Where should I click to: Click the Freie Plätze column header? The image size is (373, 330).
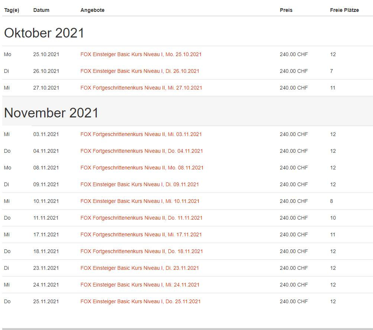click(x=344, y=10)
